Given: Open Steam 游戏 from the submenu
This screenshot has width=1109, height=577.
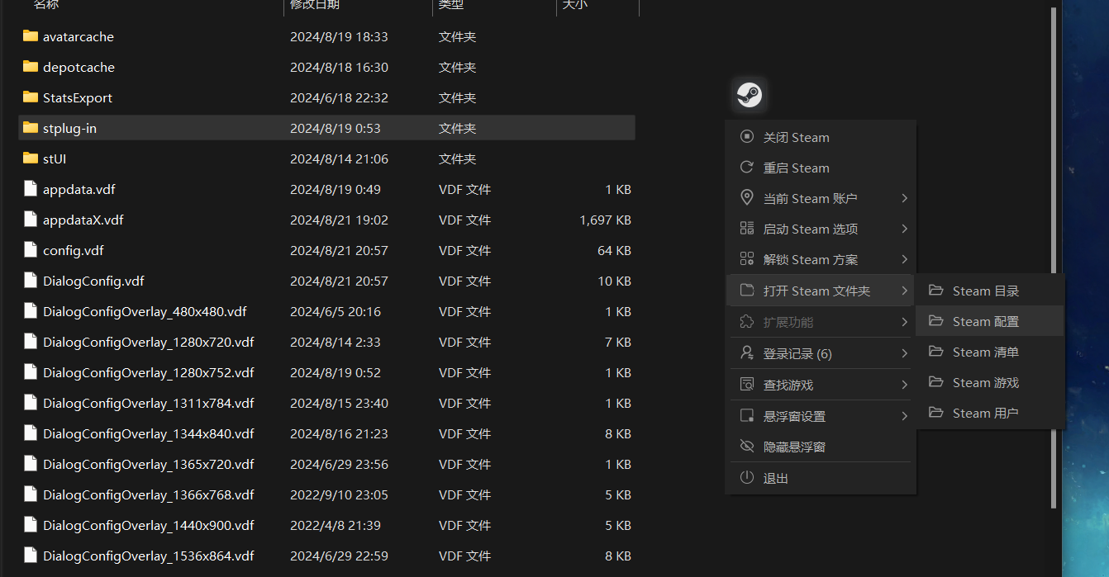Looking at the screenshot, I should pos(990,382).
